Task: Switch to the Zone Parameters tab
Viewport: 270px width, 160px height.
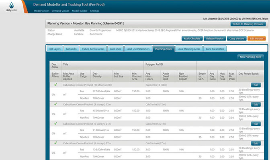Action: click(x=215, y=49)
